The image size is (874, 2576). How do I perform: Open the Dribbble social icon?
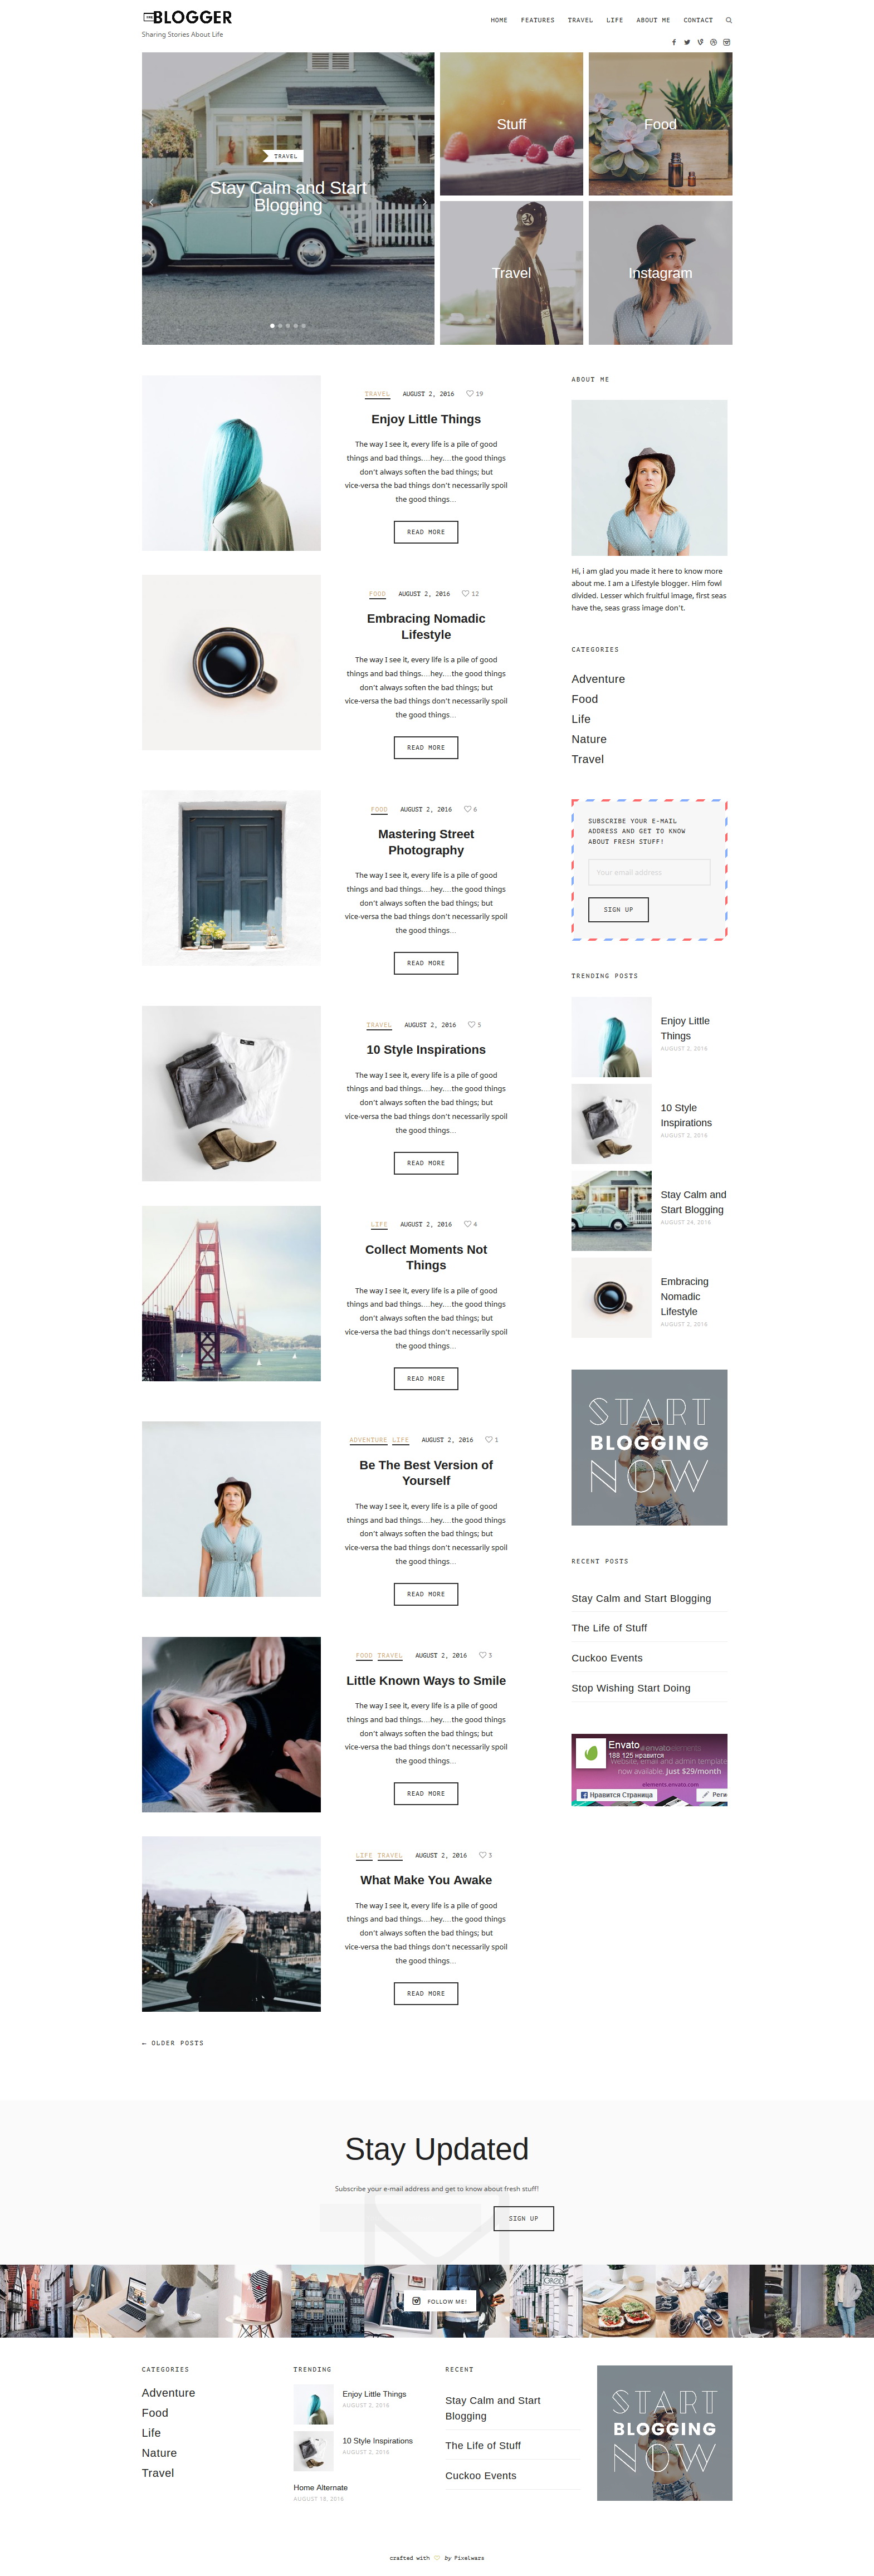point(713,42)
